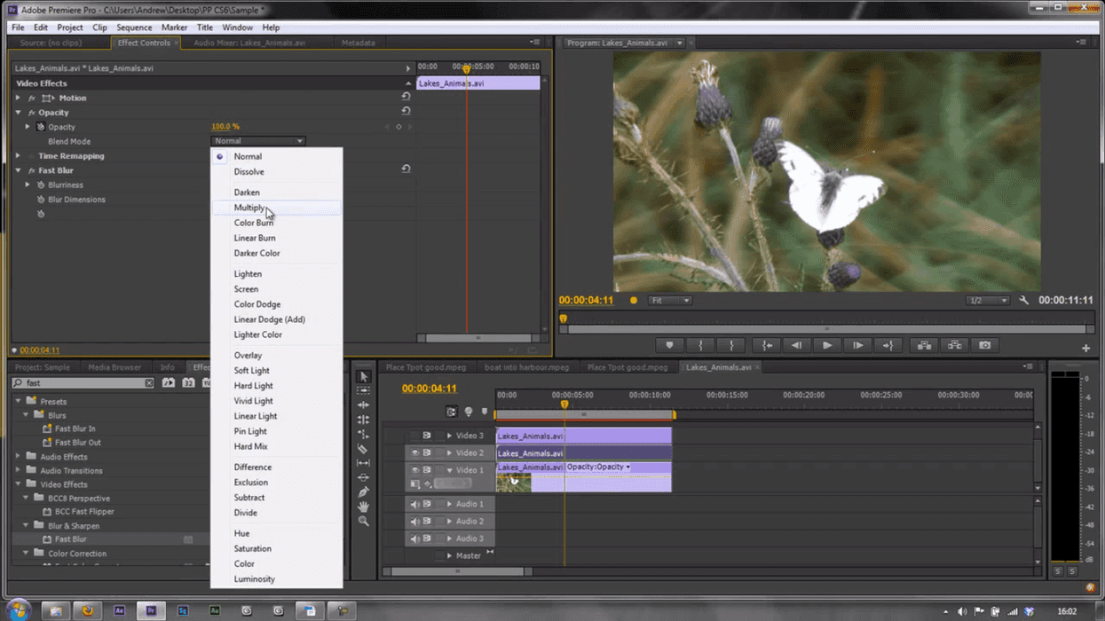Image resolution: width=1105 pixels, height=621 pixels.
Task: Click the Lift button
Action: point(924,345)
